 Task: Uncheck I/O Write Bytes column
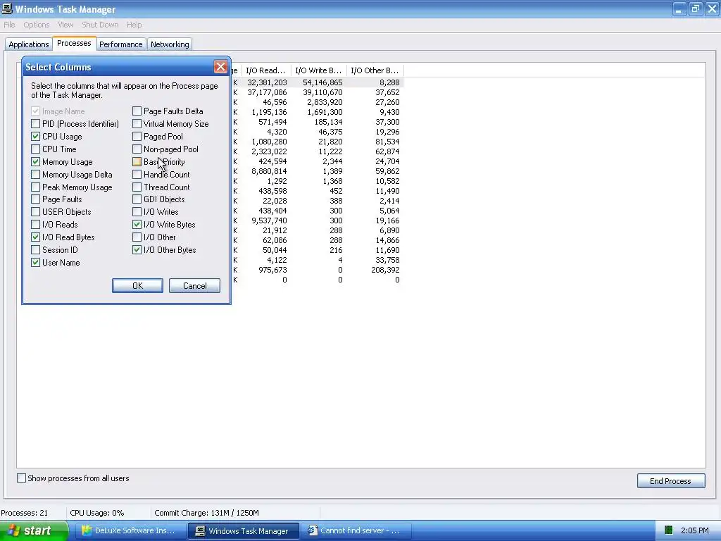click(137, 225)
